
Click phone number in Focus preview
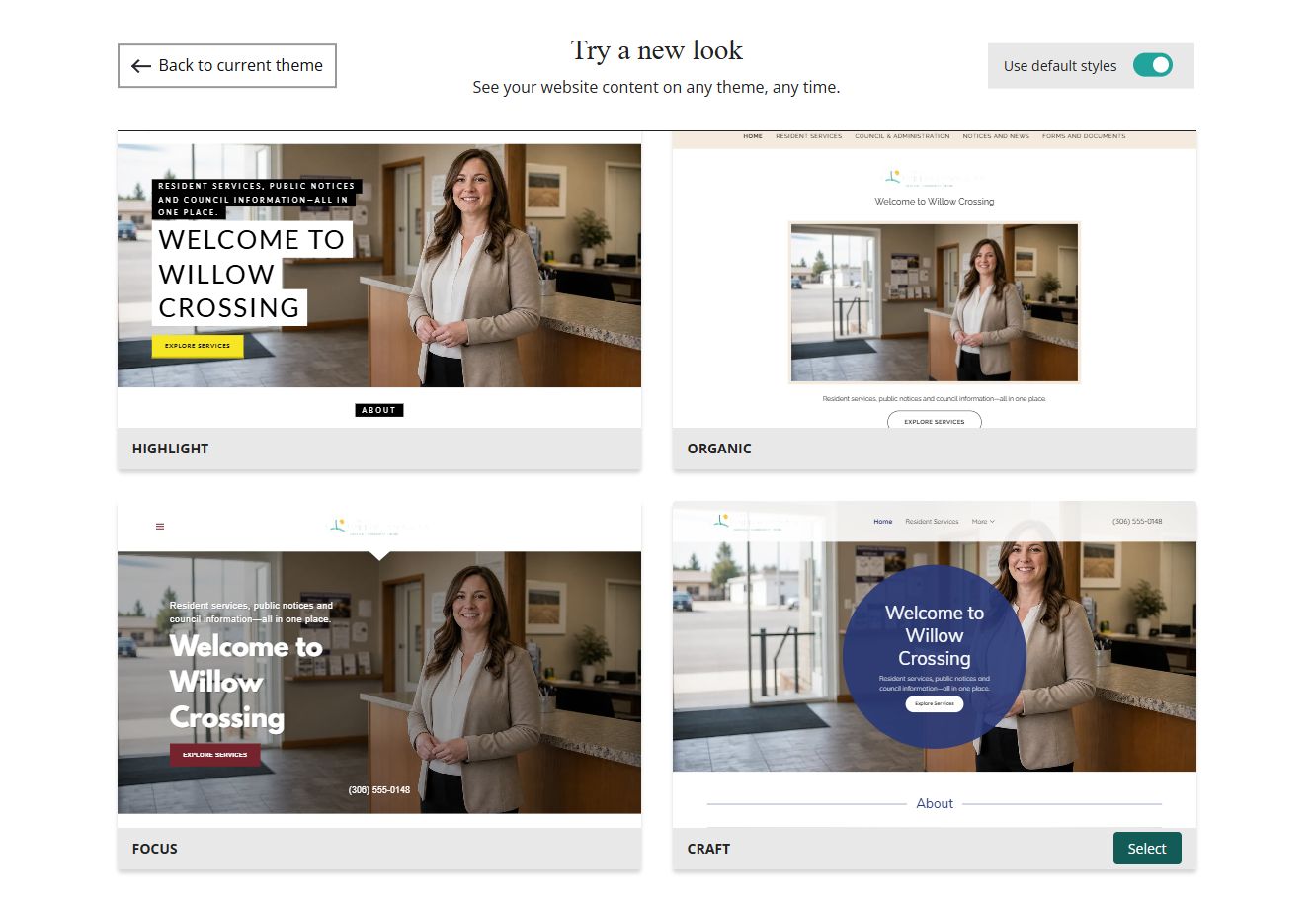(x=379, y=790)
